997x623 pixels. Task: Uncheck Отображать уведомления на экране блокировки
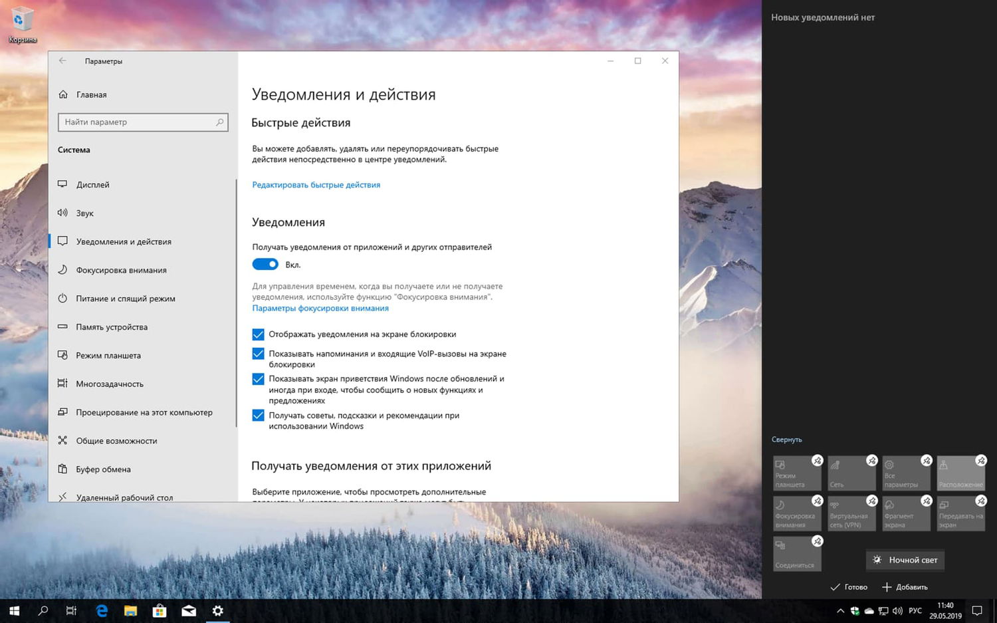coord(258,334)
